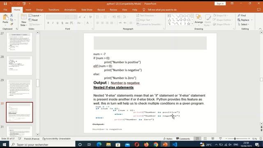Toggle text Shadow formatting
Image resolution: width=263 pixels, height=148 pixels.
click(x=62, y=23)
